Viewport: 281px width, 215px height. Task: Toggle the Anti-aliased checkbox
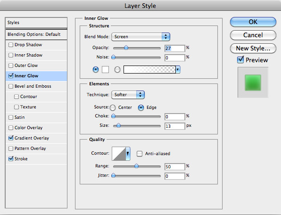pos(140,154)
